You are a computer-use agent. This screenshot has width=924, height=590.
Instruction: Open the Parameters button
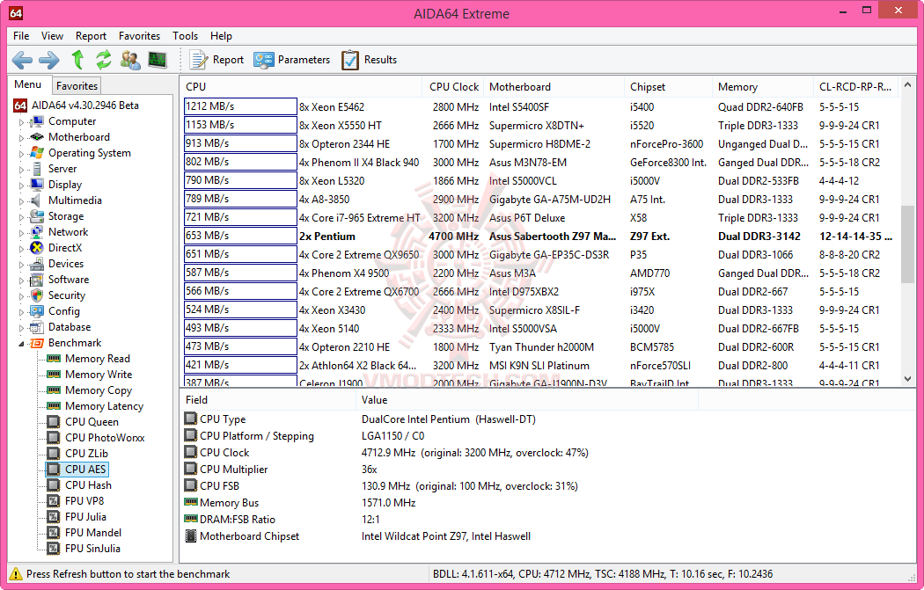pyautogui.click(x=291, y=60)
